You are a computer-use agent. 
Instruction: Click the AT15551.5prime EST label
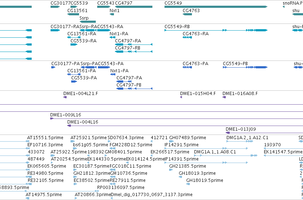45,138
